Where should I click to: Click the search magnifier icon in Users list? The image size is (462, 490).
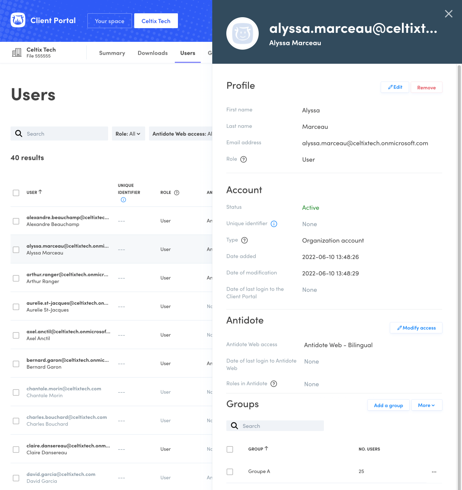19,134
